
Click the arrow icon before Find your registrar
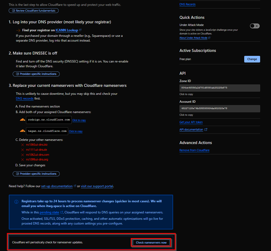click(18, 30)
